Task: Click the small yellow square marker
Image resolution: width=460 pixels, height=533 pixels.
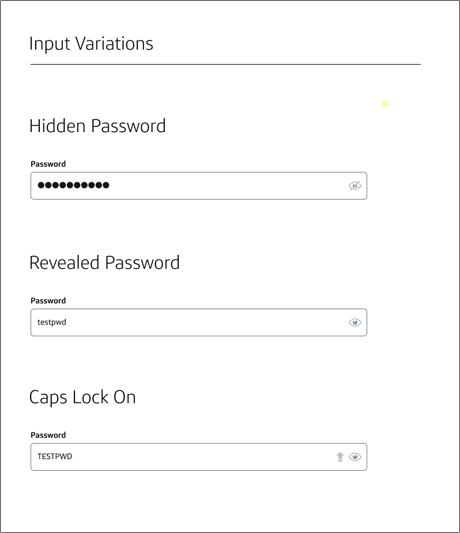Action: (386, 104)
